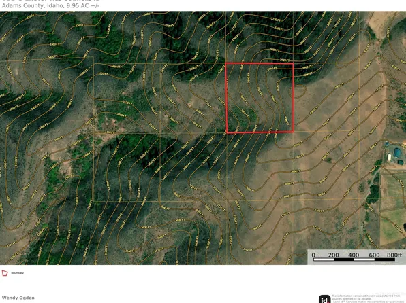Click the red Boundary legend icon
The height and width of the screenshot is (303, 406).
[5, 273]
